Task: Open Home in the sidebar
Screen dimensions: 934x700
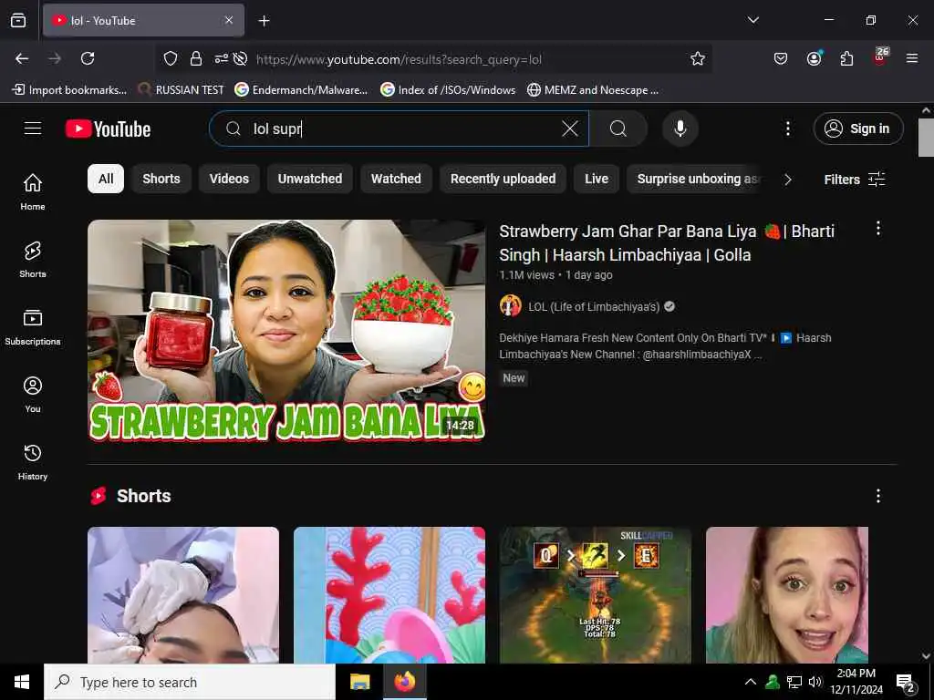Action: (x=33, y=191)
